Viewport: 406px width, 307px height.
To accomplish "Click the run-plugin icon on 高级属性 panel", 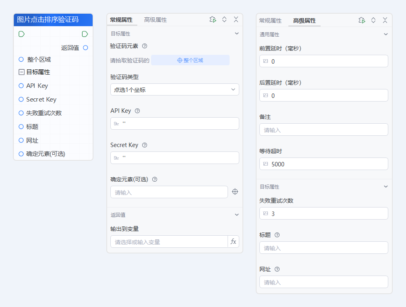I will pyautogui.click(x=361, y=20).
